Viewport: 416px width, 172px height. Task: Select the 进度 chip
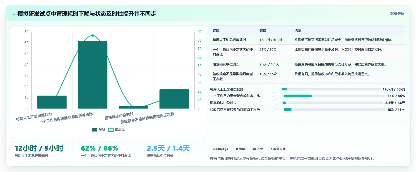click(x=258, y=149)
